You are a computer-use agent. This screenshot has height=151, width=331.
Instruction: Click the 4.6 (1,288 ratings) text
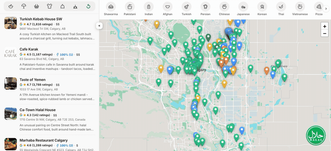[x=40, y=145]
